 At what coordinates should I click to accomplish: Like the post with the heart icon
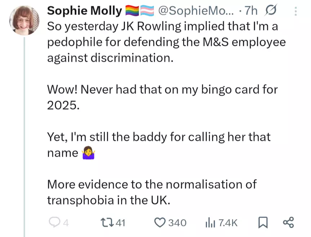pos(159,223)
